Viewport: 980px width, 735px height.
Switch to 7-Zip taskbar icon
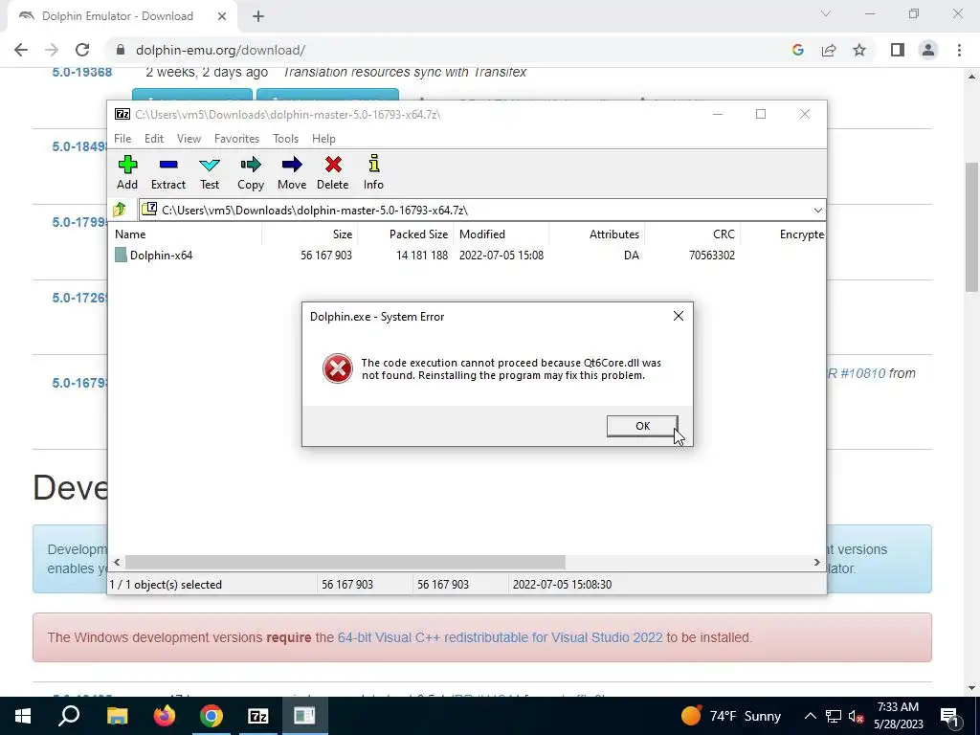[x=258, y=716]
